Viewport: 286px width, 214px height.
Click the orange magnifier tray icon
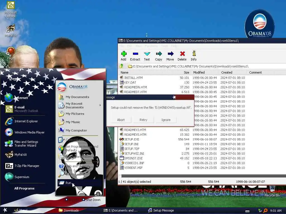(265, 211)
